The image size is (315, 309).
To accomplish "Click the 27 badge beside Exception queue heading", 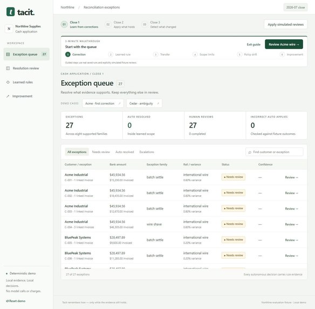I will [120, 84].
